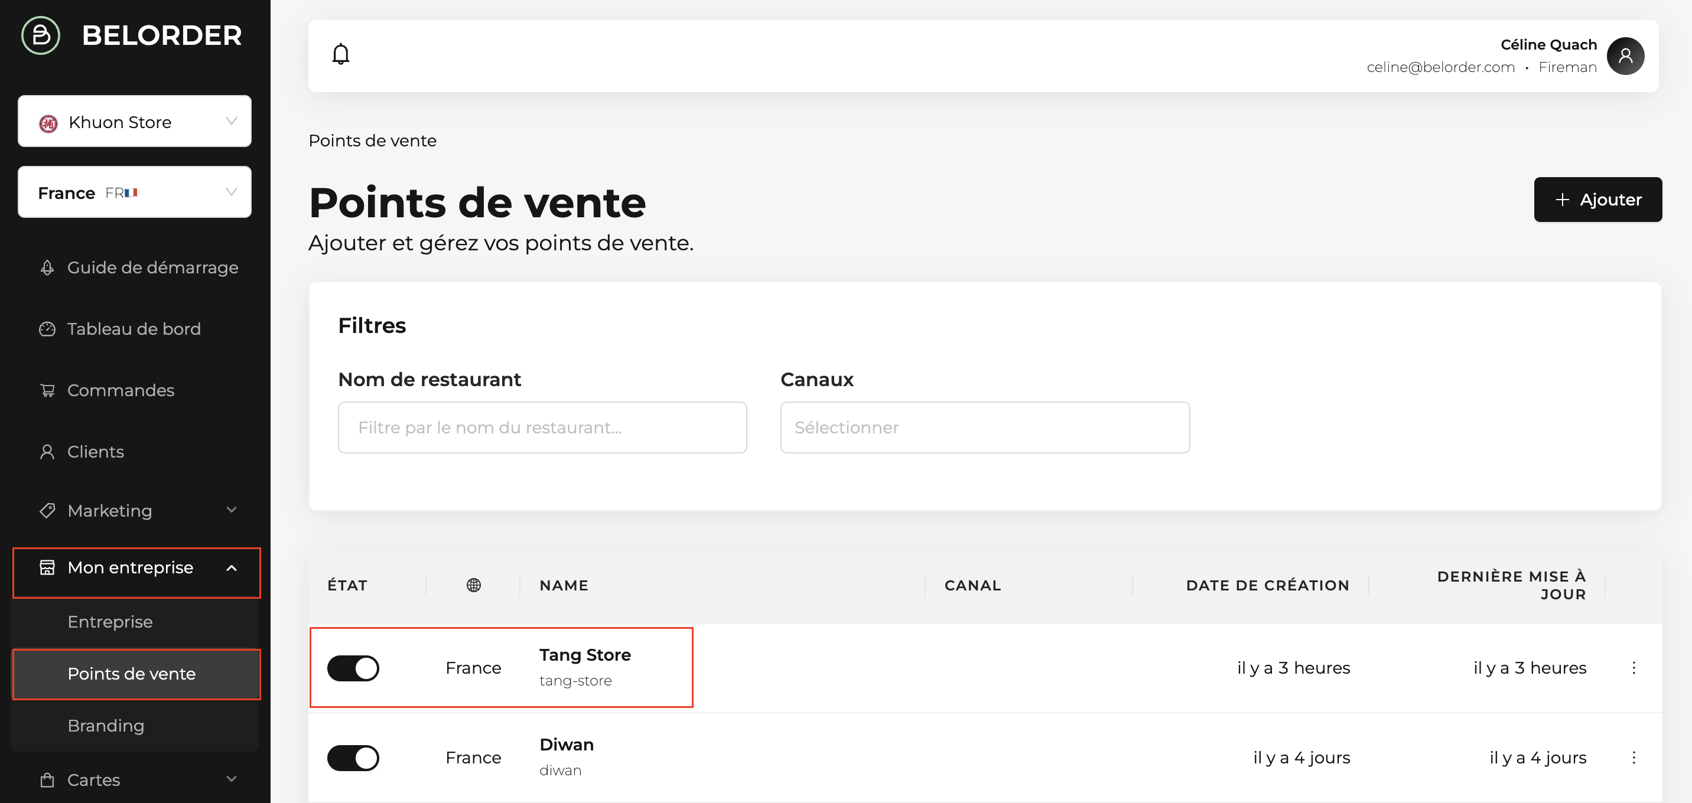1692x803 pixels.
Task: Click the Céline Quach user name
Action: tap(1548, 45)
